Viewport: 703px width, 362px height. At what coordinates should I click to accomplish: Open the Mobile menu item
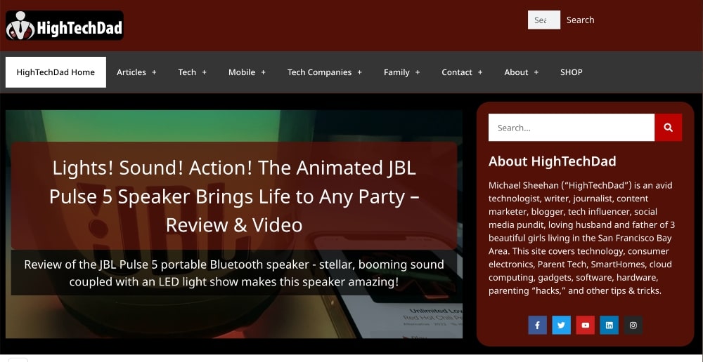click(242, 72)
